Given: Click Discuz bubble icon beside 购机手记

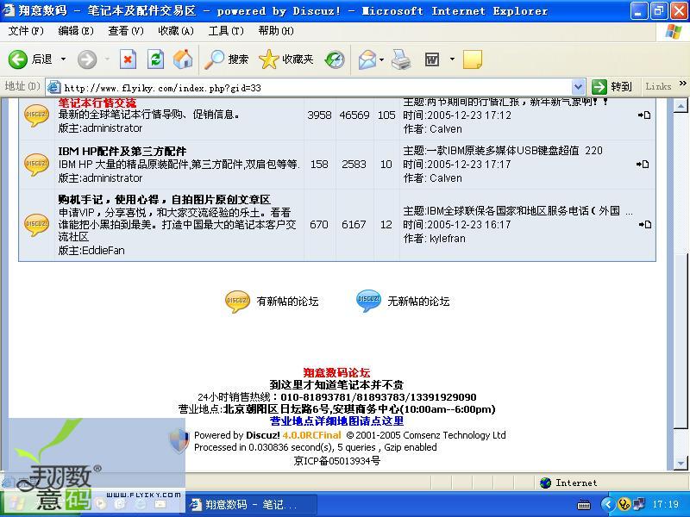Looking at the screenshot, I should (36, 225).
